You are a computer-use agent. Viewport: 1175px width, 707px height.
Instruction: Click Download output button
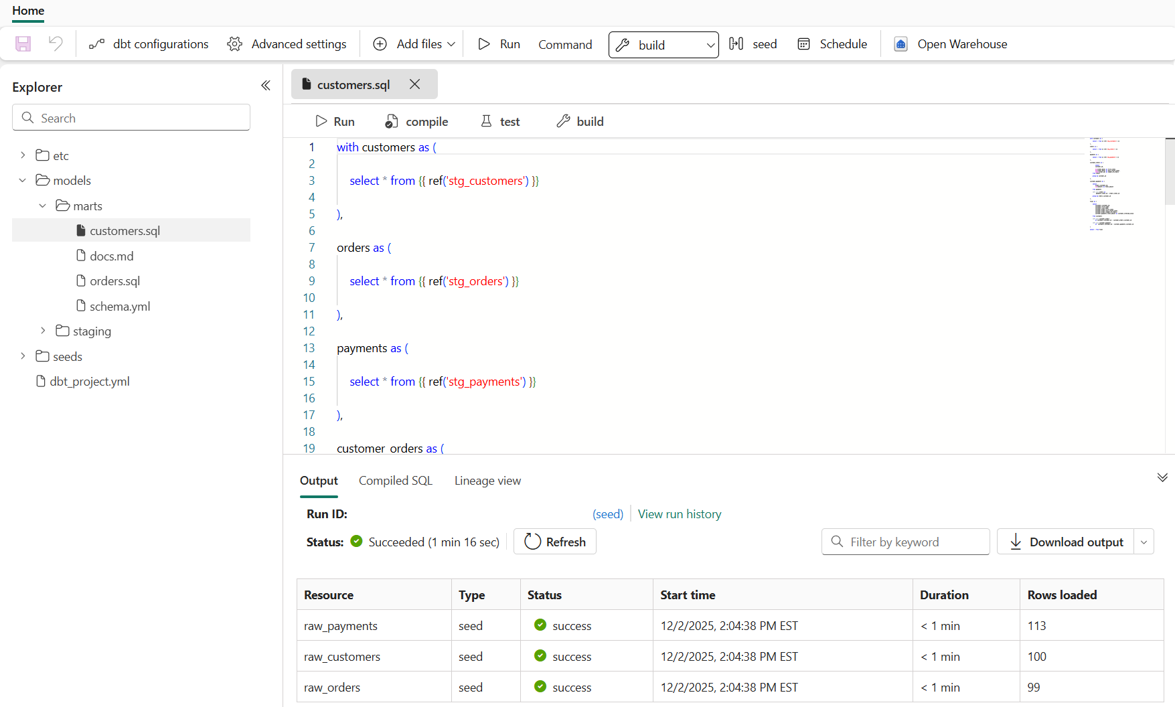click(x=1065, y=542)
